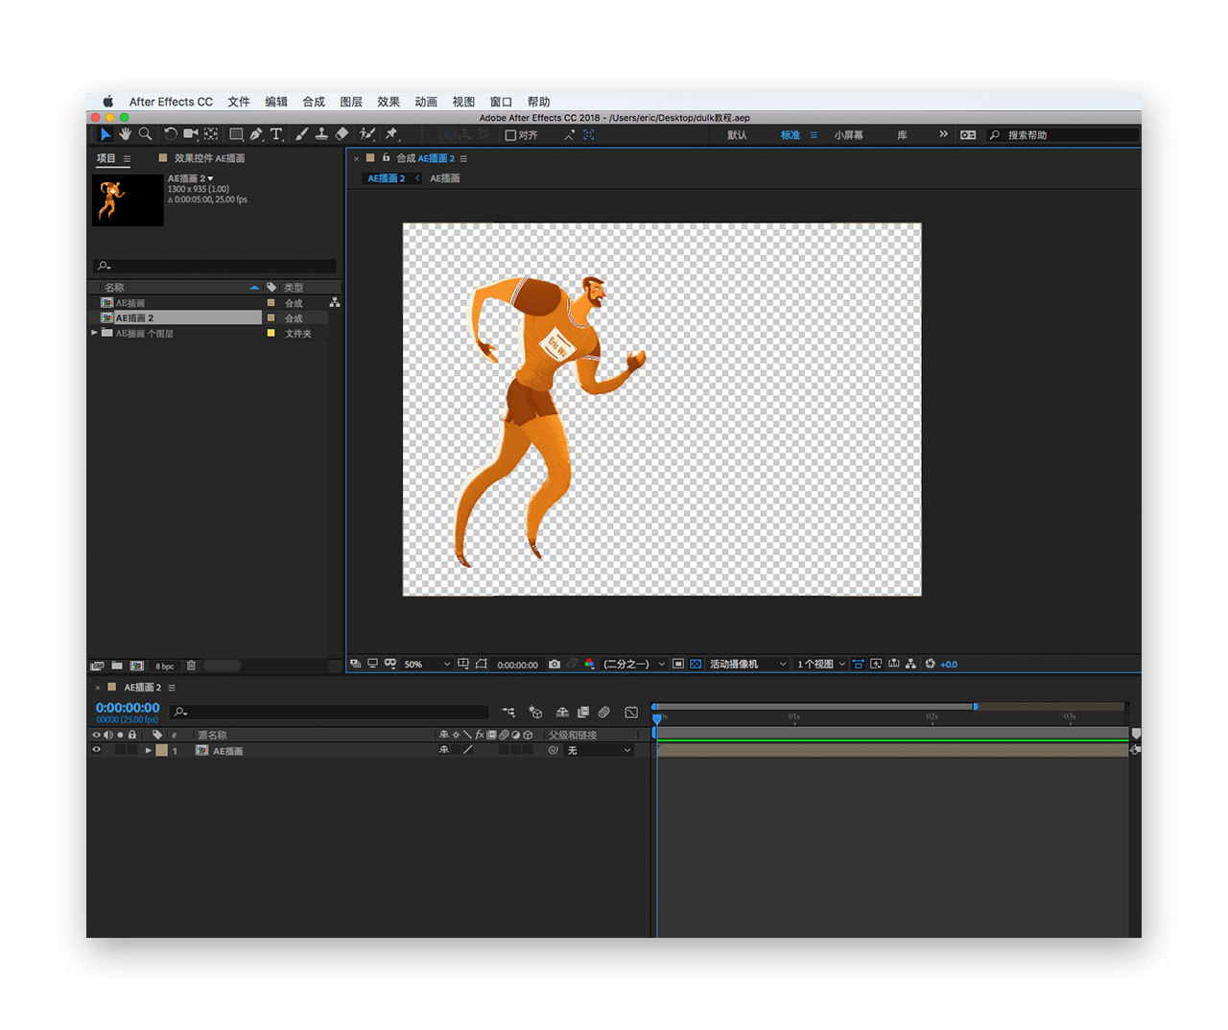Viewport: 1228px width, 1030px height.
Task: Select the Clone Stamp tool
Action: click(x=321, y=134)
